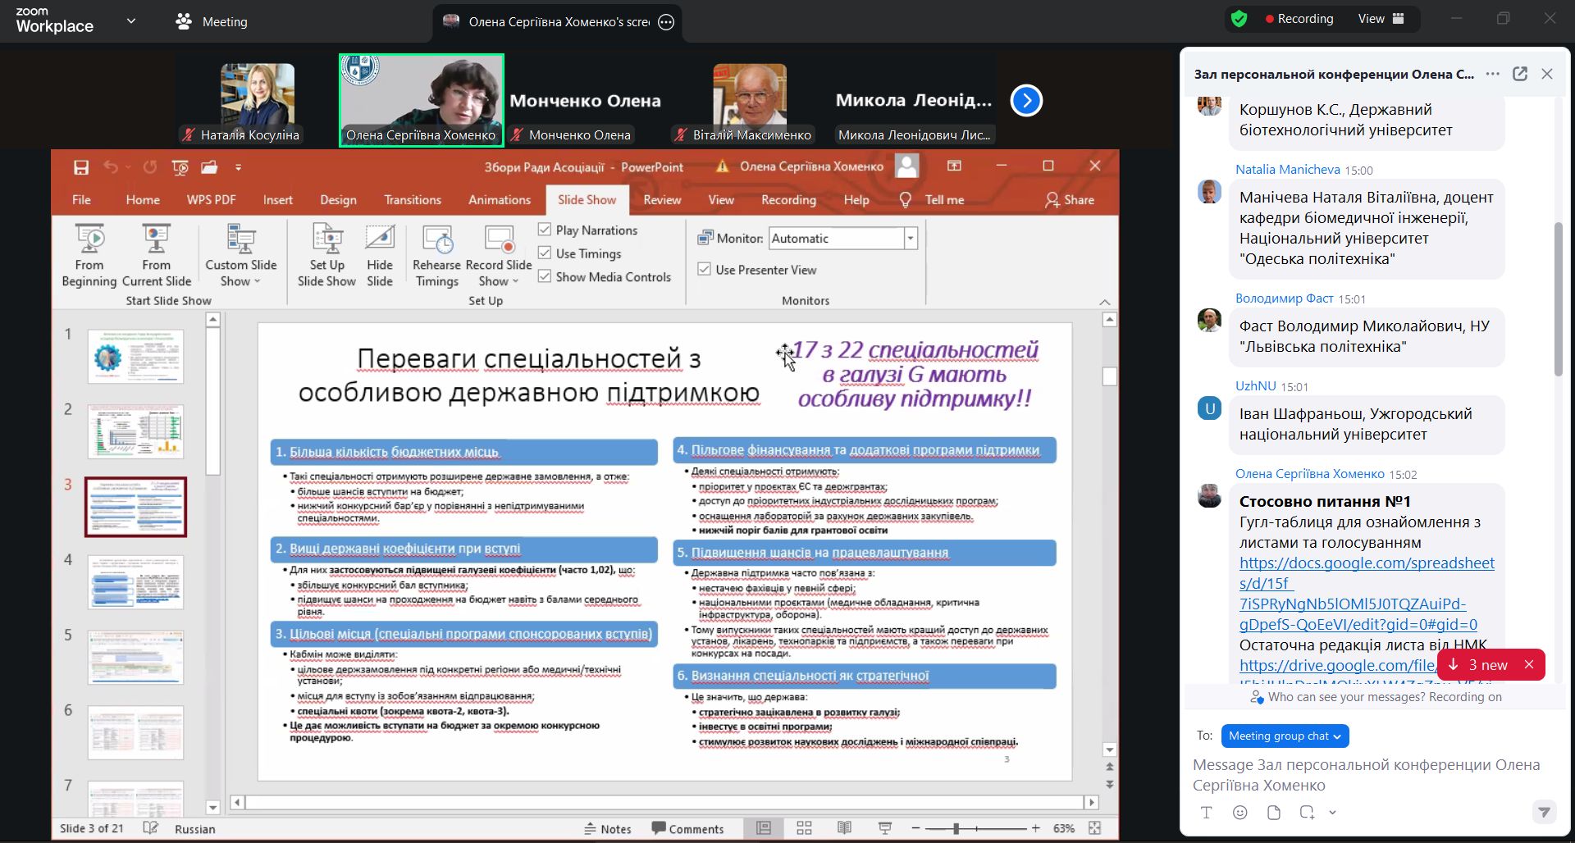1575x843 pixels.
Task: Click Rehearse Timings icon
Action: pyautogui.click(x=436, y=239)
